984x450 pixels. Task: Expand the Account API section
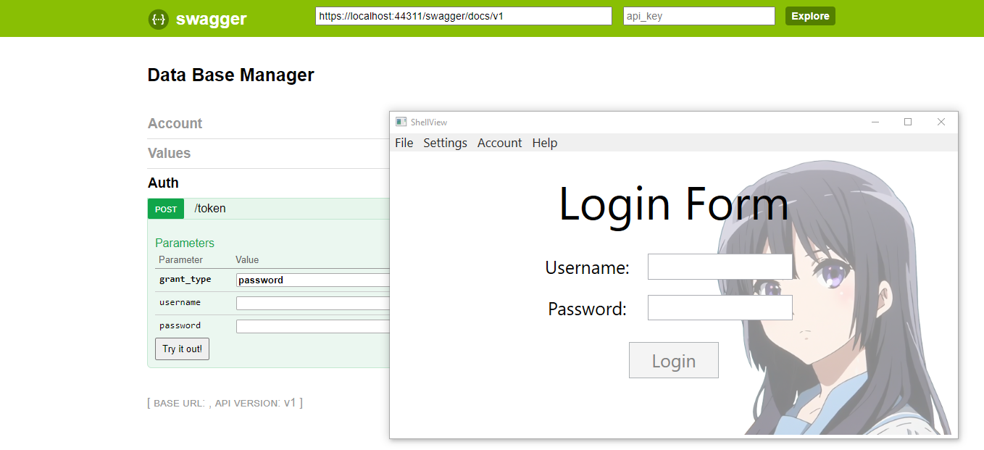[175, 123]
